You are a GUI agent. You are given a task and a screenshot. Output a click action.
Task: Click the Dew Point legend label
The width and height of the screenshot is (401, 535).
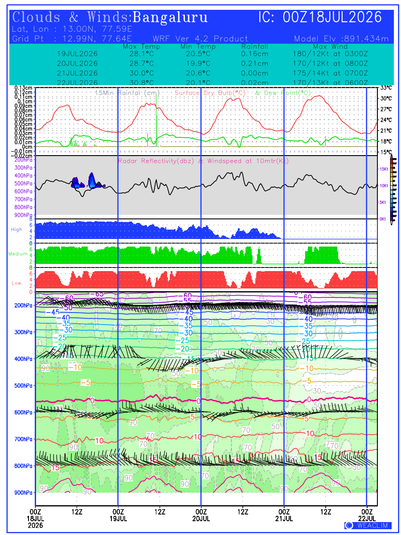(282, 93)
